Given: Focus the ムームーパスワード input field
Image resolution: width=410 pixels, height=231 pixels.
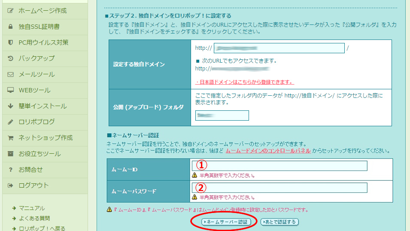Looking at the screenshot, I should (x=279, y=188).
